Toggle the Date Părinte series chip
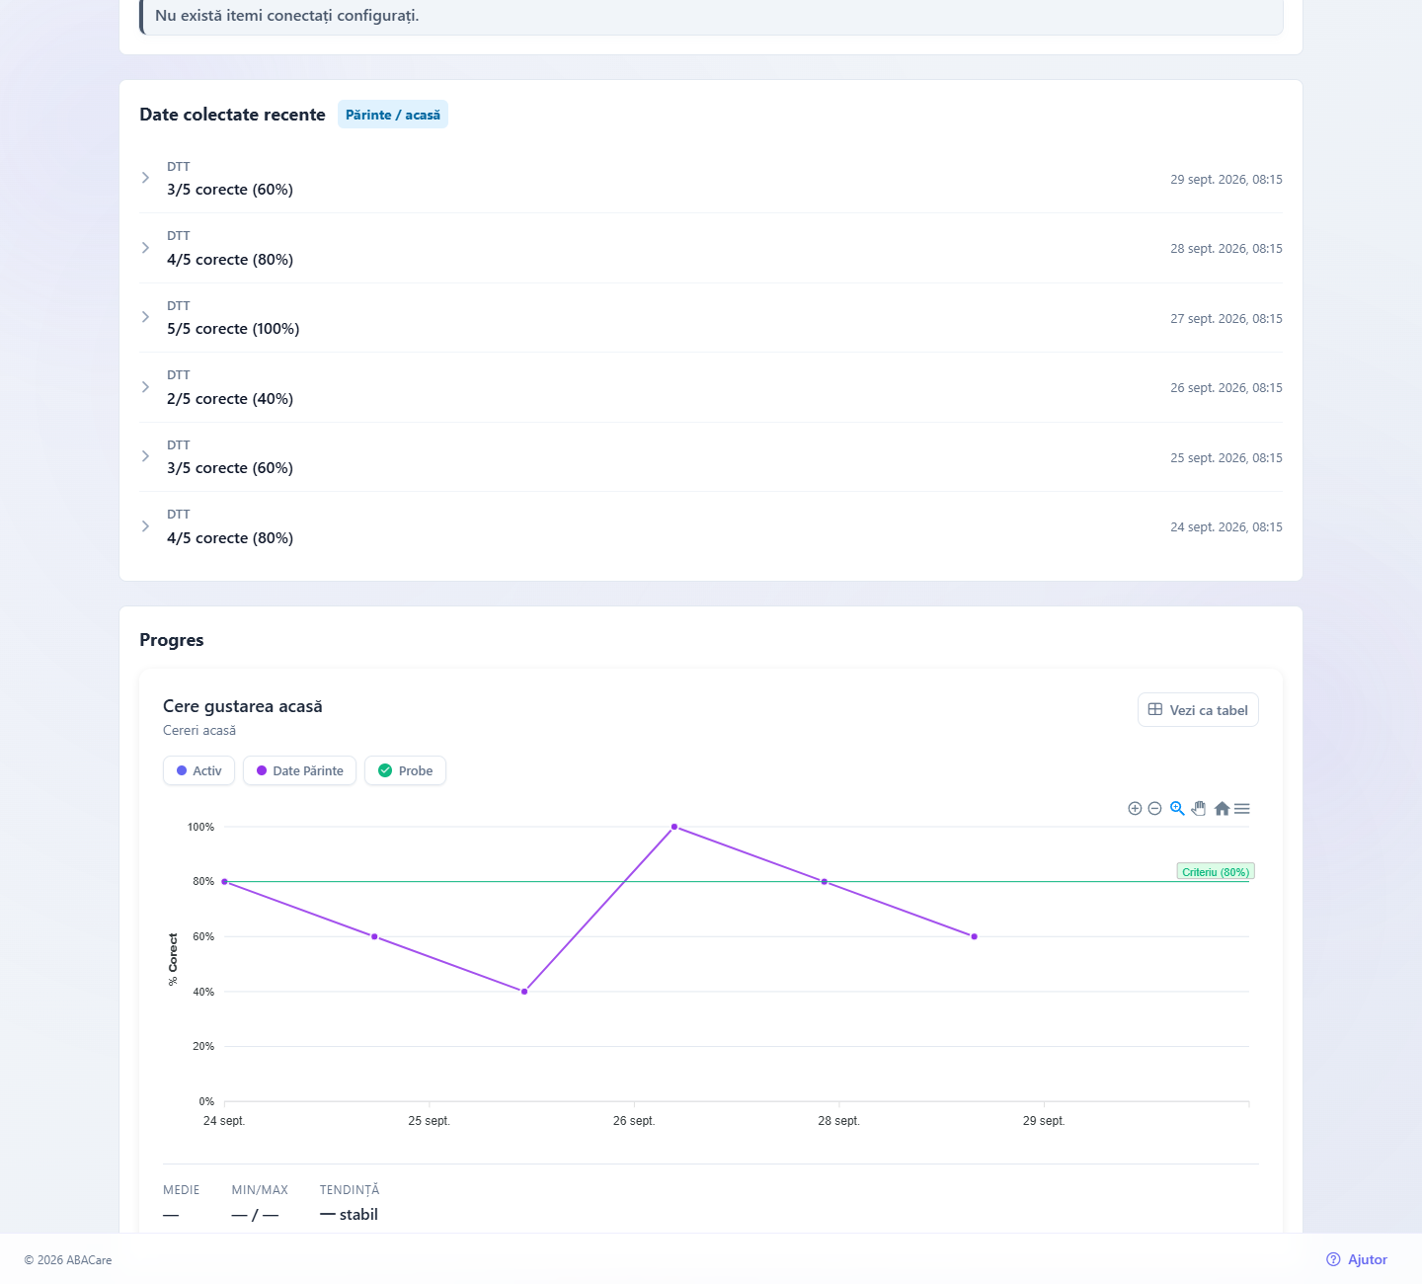 [299, 770]
